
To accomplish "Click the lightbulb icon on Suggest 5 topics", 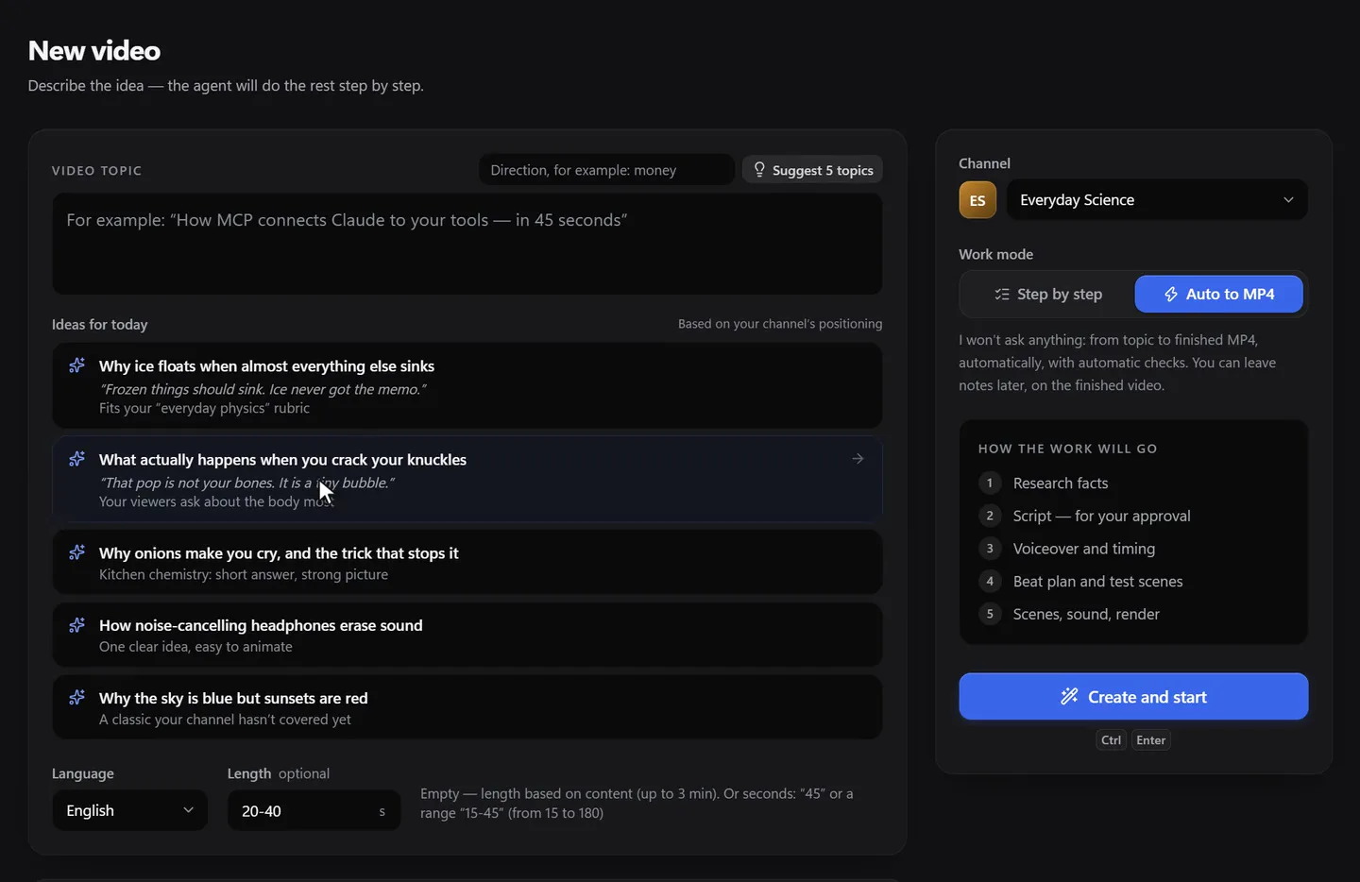I will pyautogui.click(x=759, y=170).
